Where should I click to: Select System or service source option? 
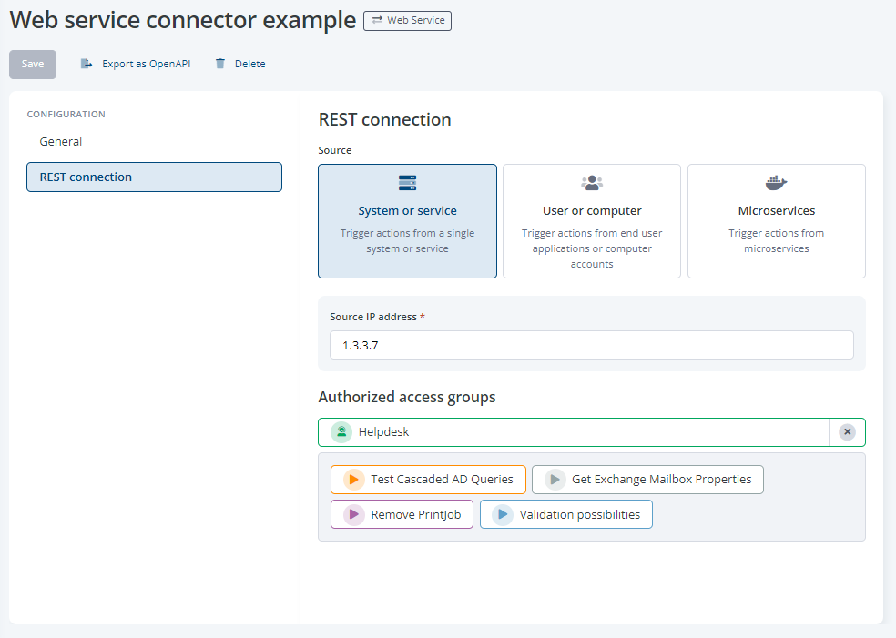[407, 221]
